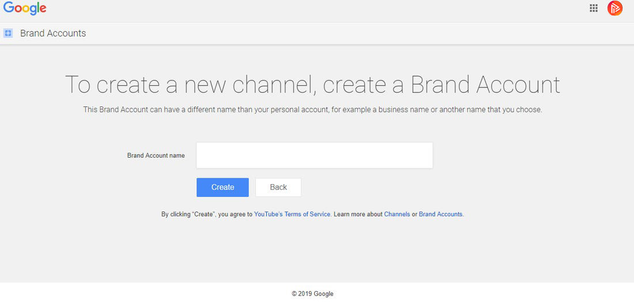Click the "To create a new channel" heading
The image size is (634, 302).
(312, 85)
